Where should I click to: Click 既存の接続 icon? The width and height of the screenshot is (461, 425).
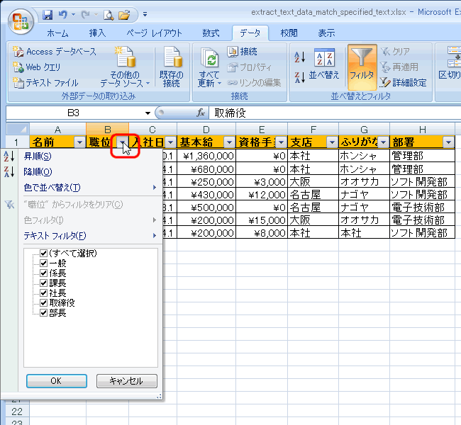point(172,67)
